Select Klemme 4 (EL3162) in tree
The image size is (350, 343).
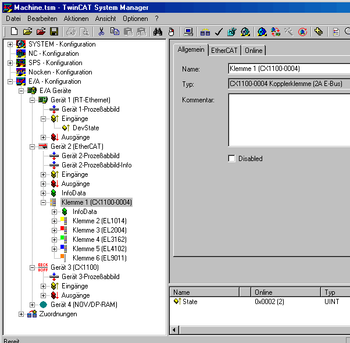tap(99, 240)
